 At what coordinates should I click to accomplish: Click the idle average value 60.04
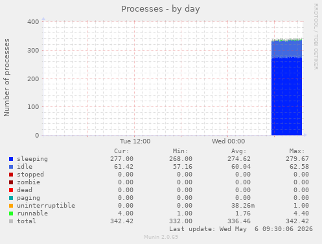click(x=241, y=167)
